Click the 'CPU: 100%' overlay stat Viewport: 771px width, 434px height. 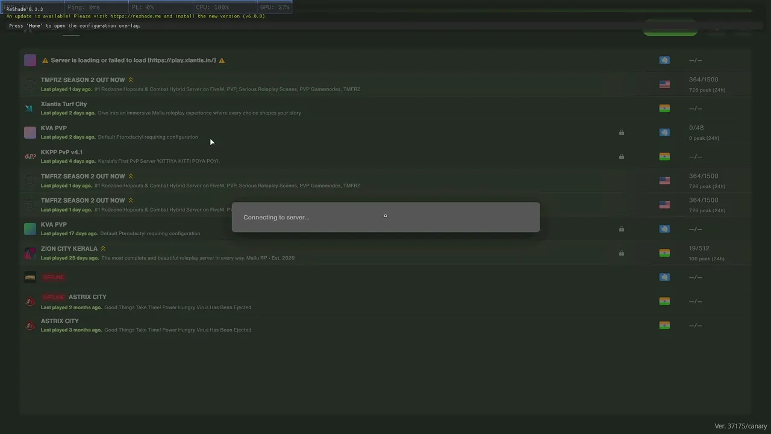213,7
